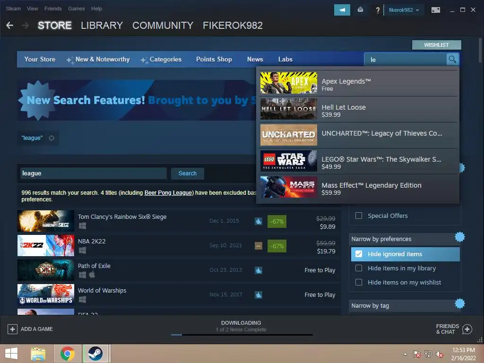This screenshot has height=363, width=484.
Task: Select UNCHARTED Legacy of Thieves suggestion
Action: coord(358,135)
